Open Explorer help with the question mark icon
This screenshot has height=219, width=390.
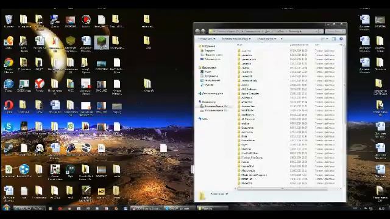click(x=341, y=39)
